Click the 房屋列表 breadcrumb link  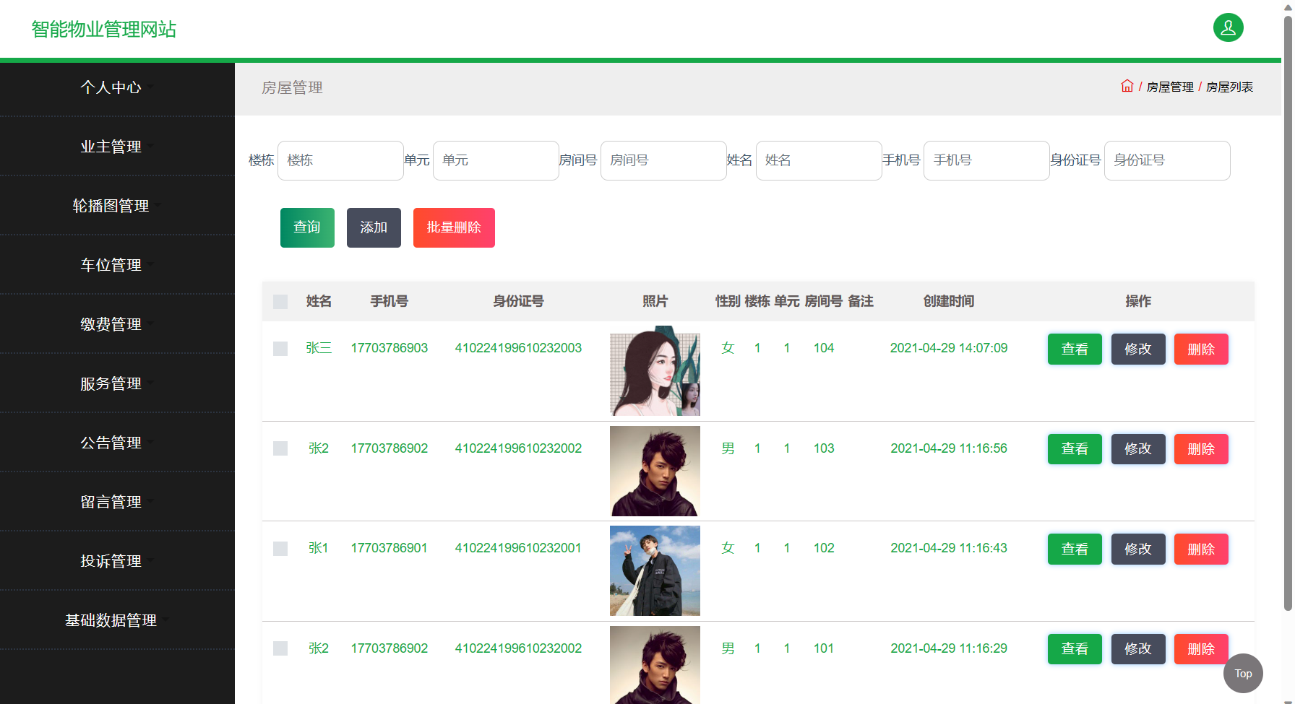click(x=1229, y=87)
